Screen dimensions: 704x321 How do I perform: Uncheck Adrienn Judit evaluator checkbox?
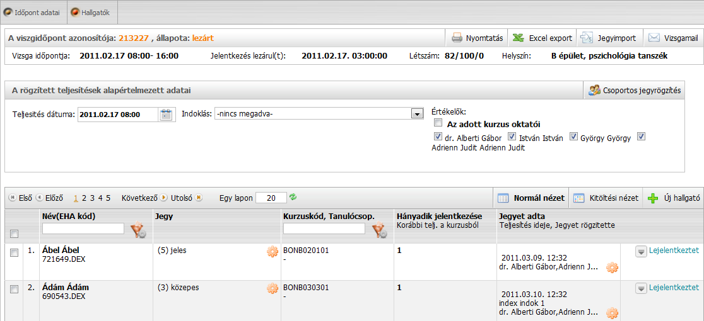point(641,137)
